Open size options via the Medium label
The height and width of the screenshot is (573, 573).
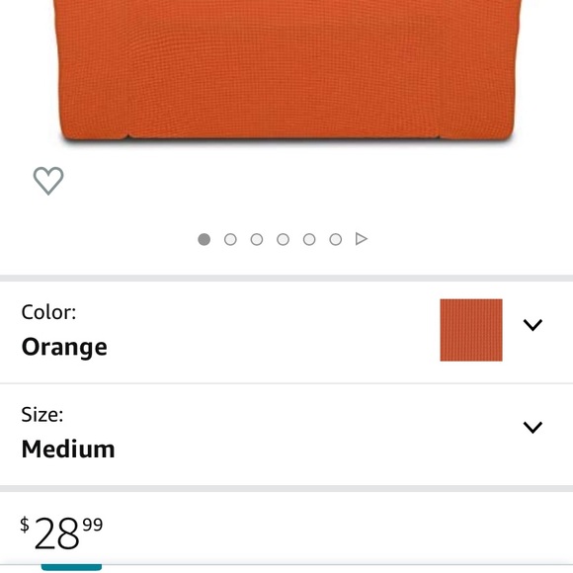[68, 449]
